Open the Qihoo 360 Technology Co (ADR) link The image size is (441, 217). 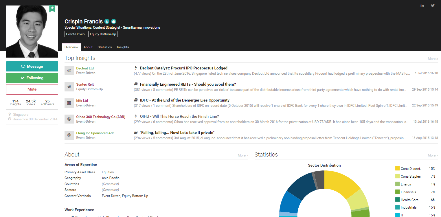[x=101, y=117]
